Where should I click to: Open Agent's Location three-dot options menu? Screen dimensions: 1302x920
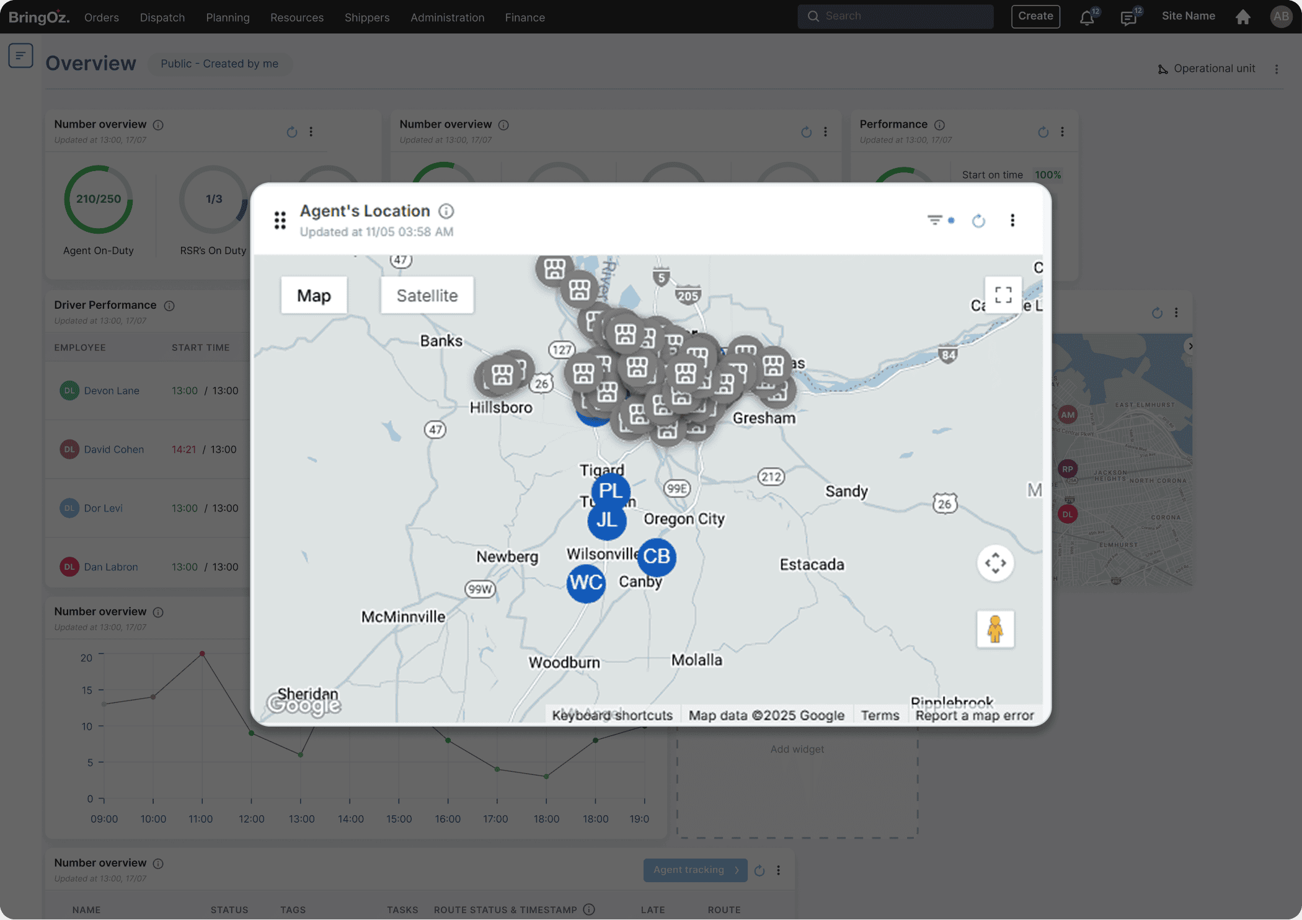click(x=1012, y=220)
